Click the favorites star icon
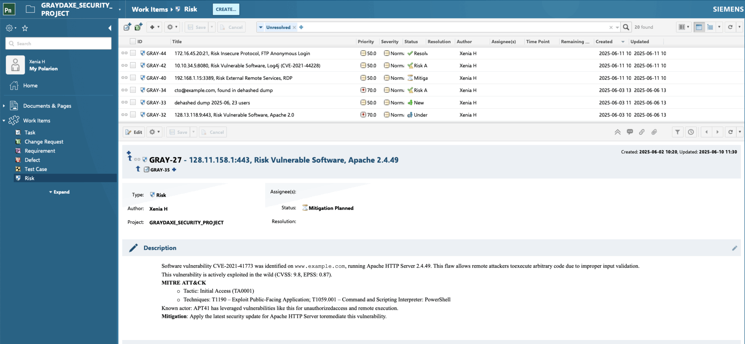 25,28
